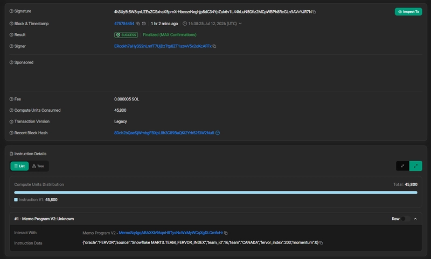Click help icon next to Compute Units Consumed
Image resolution: width=431 pixels, height=259 pixels.
click(x=11, y=111)
